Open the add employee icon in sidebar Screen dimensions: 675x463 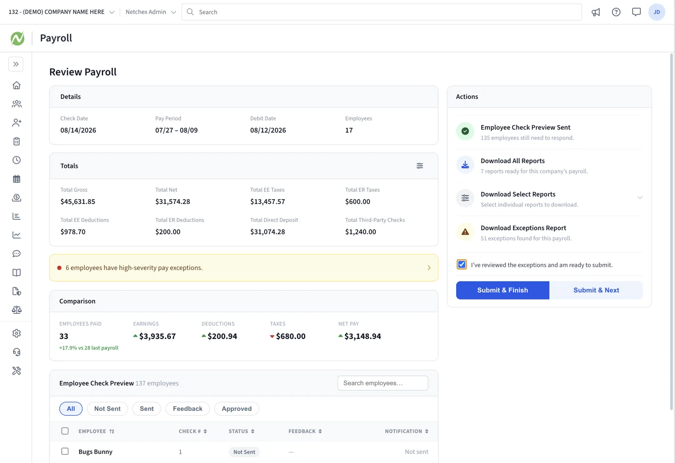coord(16,123)
